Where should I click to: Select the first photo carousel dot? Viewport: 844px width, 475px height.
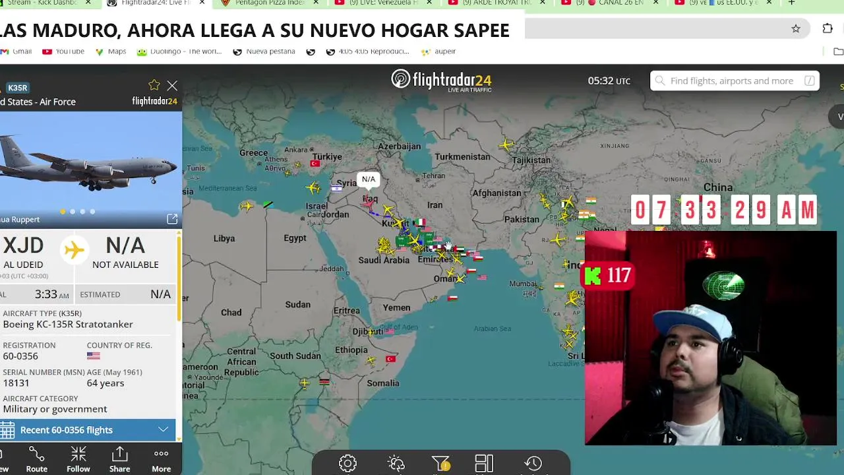click(63, 211)
